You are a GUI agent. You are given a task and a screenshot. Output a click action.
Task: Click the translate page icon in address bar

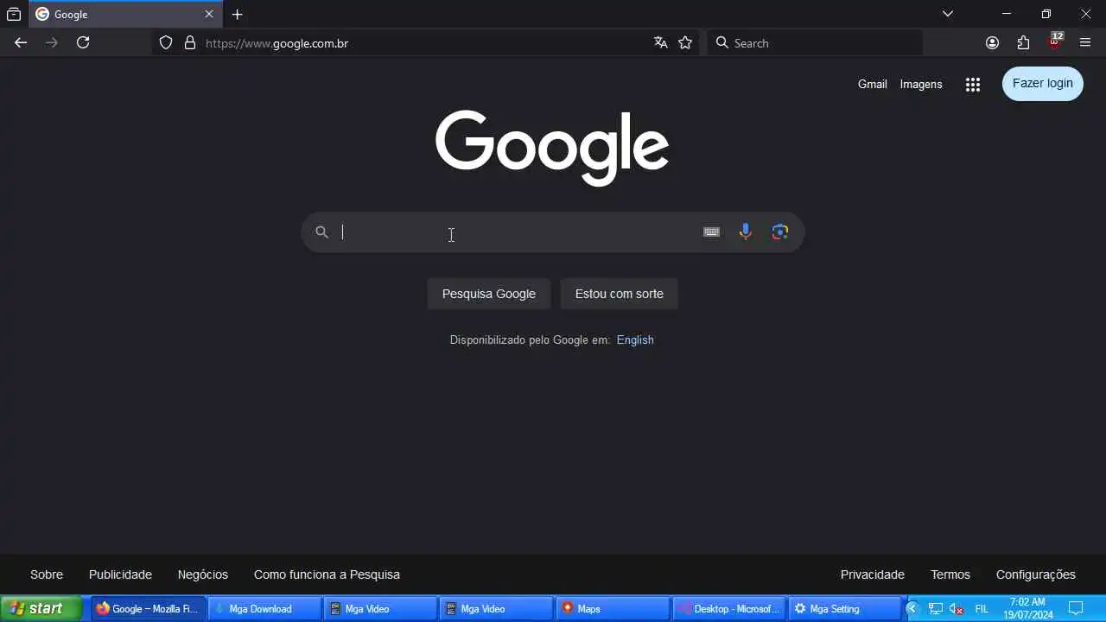pos(661,42)
